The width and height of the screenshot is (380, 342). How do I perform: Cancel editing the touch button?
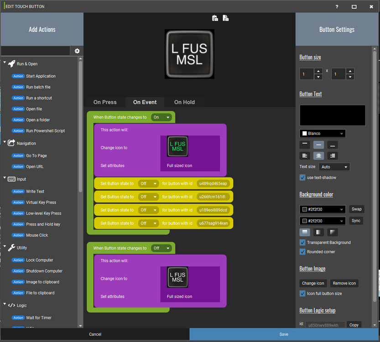[95, 334]
